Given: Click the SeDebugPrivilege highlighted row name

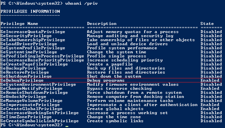Looking at the screenshot, I should (22, 80).
